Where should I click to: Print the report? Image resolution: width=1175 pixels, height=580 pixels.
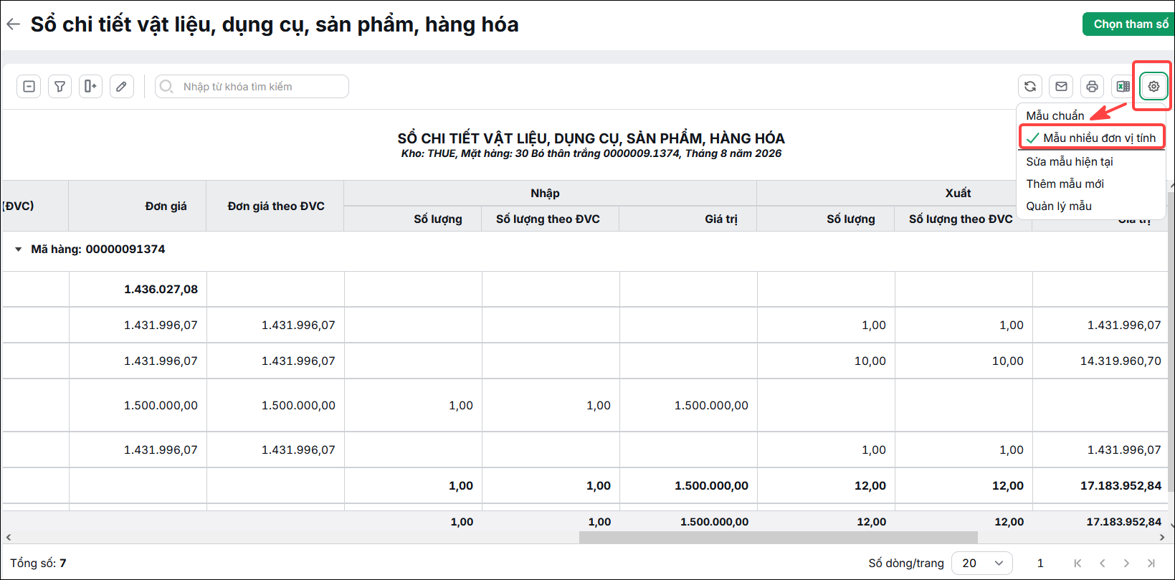point(1092,87)
